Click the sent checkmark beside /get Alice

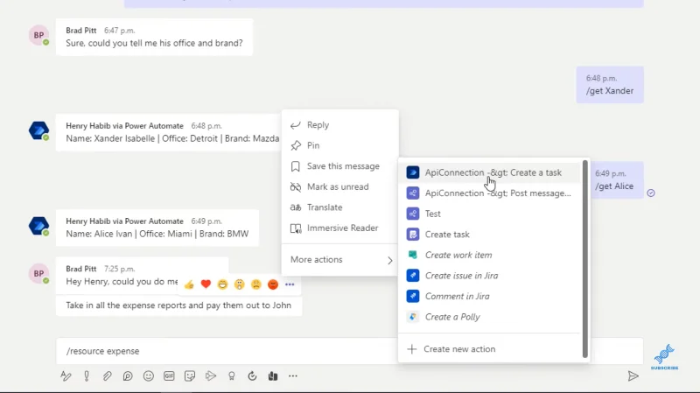tap(651, 193)
